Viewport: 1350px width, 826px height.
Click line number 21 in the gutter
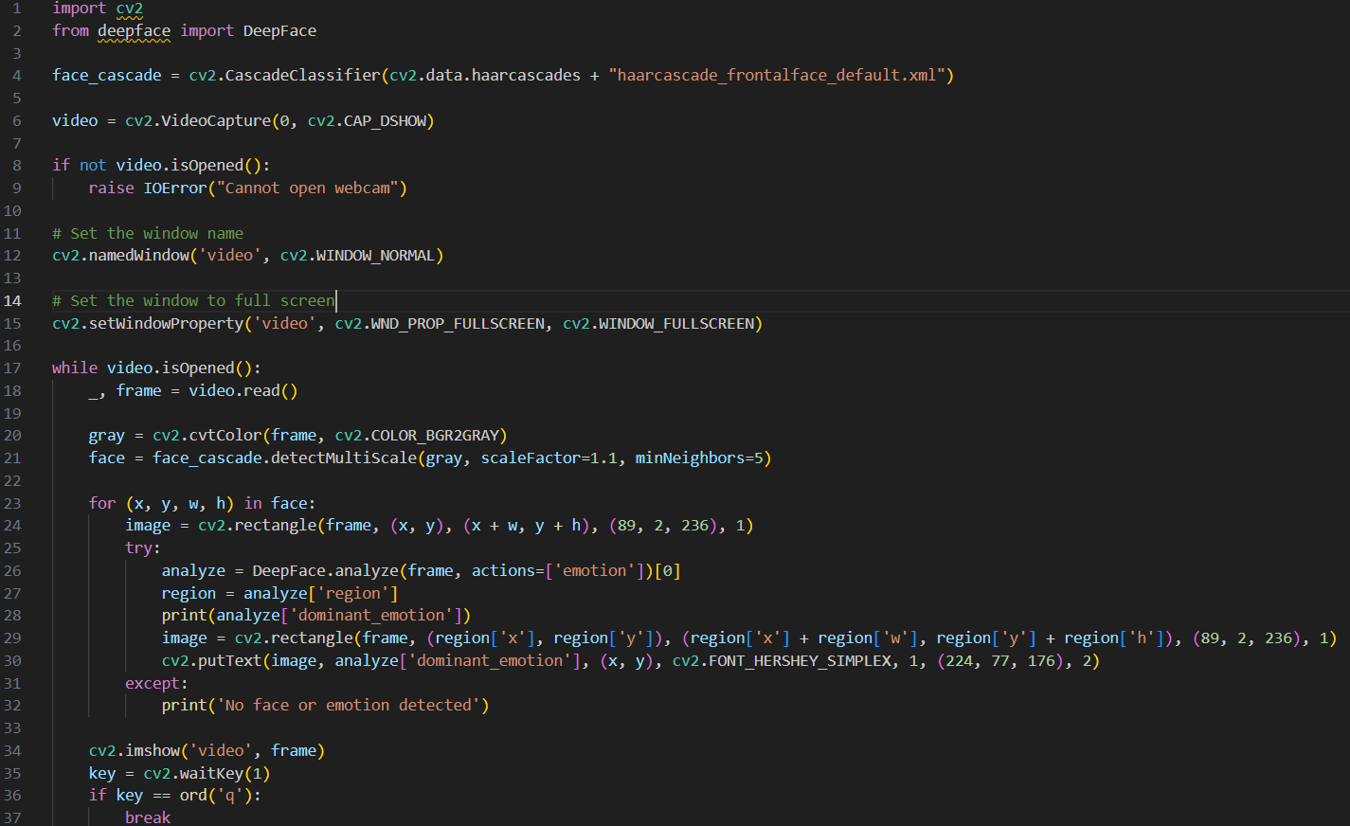coord(12,458)
